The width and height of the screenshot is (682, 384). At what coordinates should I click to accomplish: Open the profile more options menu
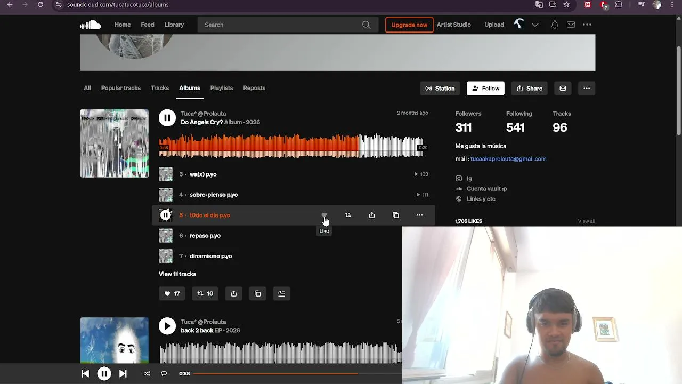(587, 89)
